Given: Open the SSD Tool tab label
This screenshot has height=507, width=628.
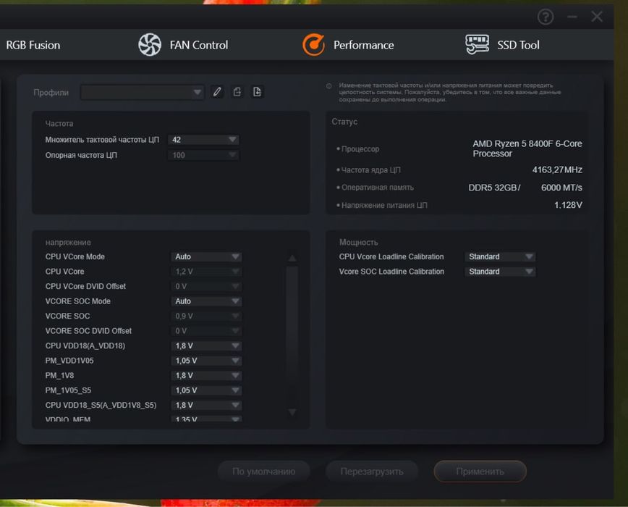Looking at the screenshot, I should [x=518, y=45].
